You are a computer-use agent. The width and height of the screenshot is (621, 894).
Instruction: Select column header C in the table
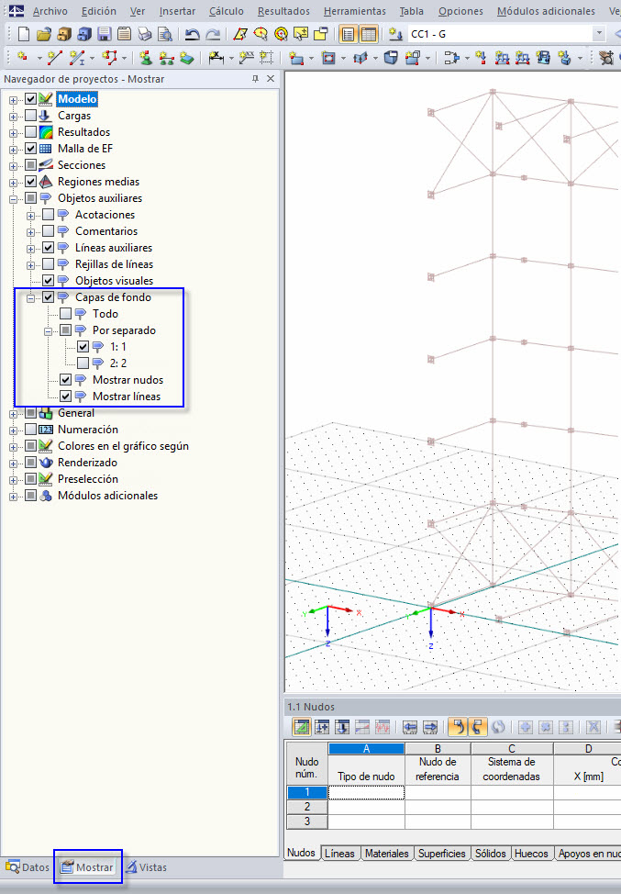512,749
